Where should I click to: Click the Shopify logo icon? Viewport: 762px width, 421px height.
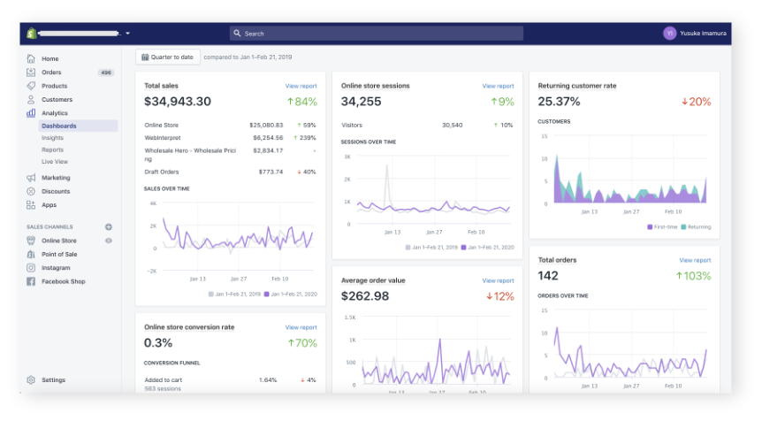tap(31, 33)
